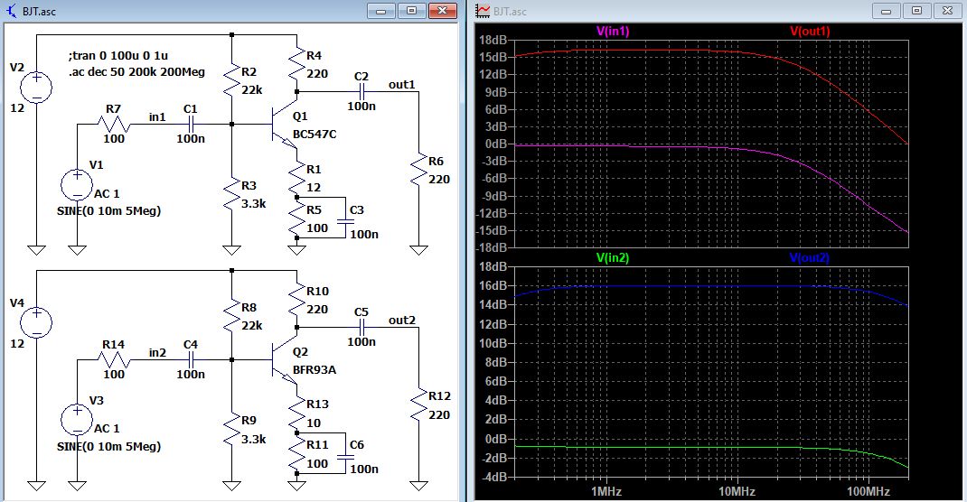
Task: Click the SINE(0 10m 5Meg) label of V3
Action: [108, 446]
